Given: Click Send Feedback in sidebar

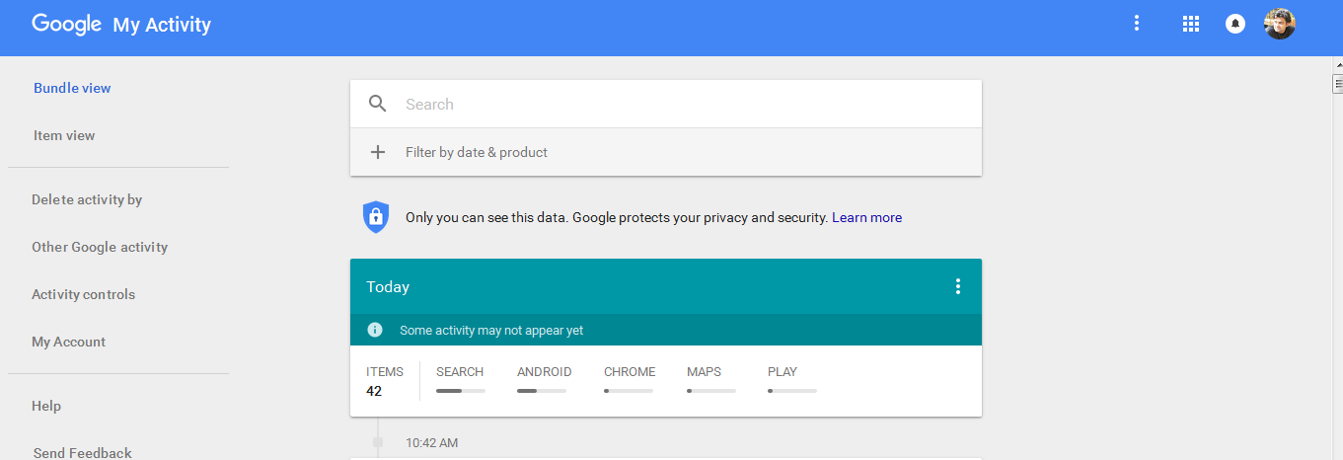Looking at the screenshot, I should click(82, 453).
